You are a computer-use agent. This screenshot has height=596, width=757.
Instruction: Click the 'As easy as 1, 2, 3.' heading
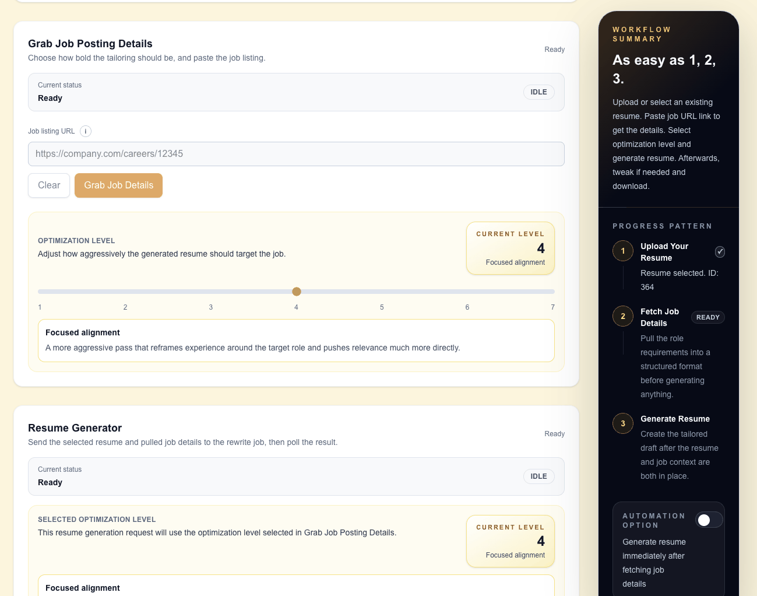tap(664, 69)
